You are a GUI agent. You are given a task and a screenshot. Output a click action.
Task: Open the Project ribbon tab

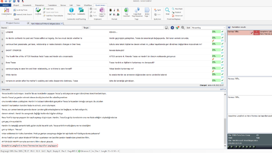pyautogui.click(x=16, y=5)
